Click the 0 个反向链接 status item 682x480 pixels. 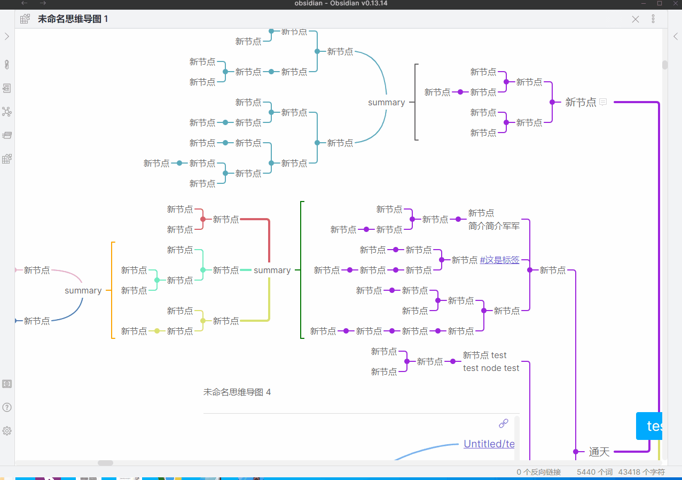pyautogui.click(x=539, y=472)
